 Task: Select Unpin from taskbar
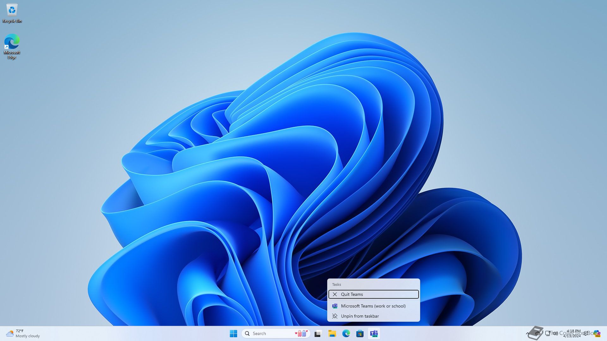(373, 316)
